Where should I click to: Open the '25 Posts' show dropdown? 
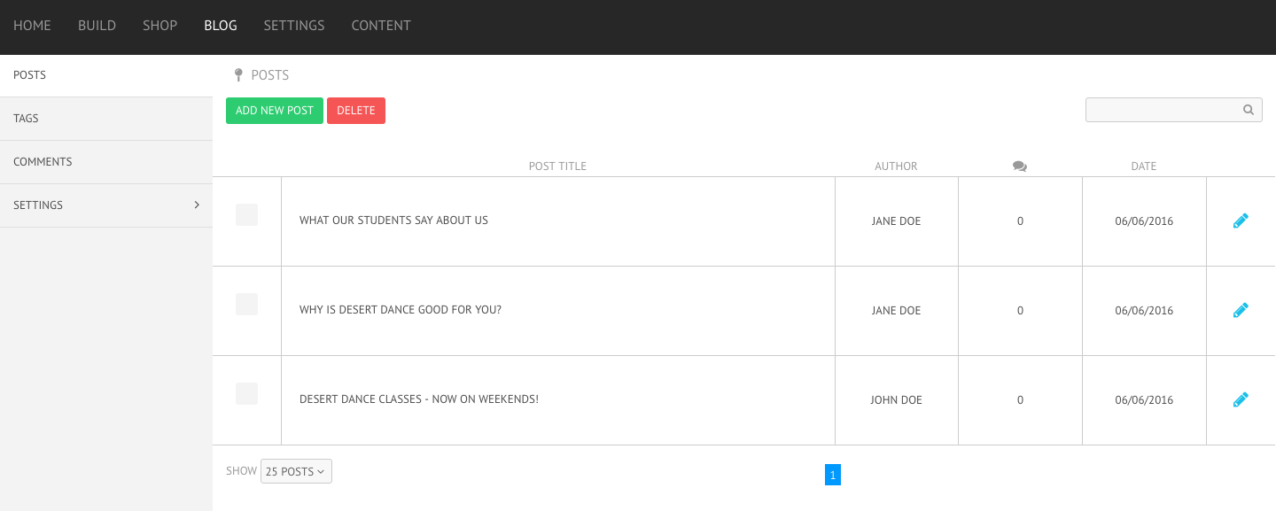296,471
